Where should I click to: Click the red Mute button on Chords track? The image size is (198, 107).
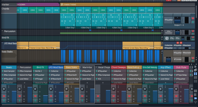tap(193, 18)
